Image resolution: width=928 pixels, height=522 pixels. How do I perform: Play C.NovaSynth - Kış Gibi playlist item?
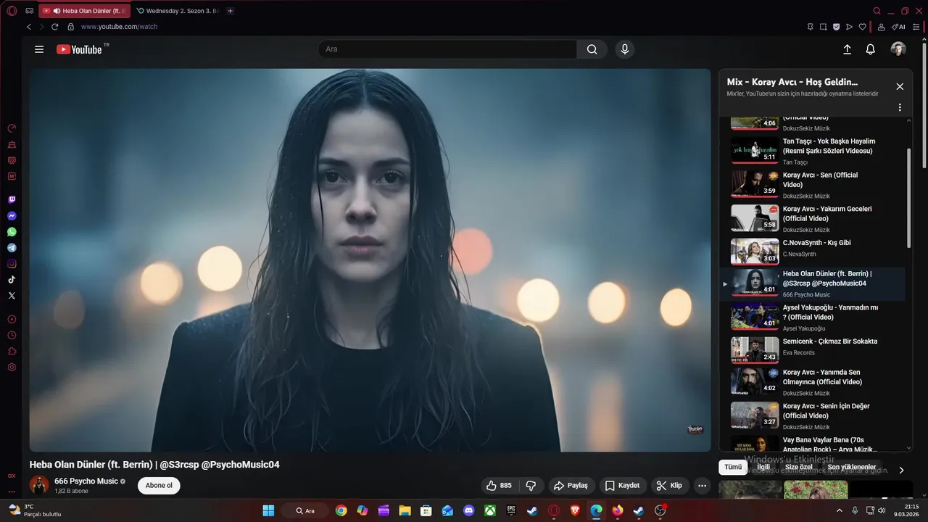812,252
